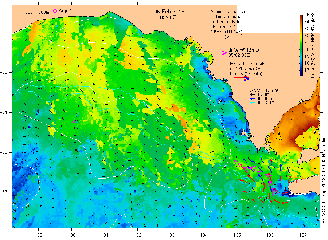
Task: Click the '20' value on the color bar scale
Action: (x=306, y=49)
